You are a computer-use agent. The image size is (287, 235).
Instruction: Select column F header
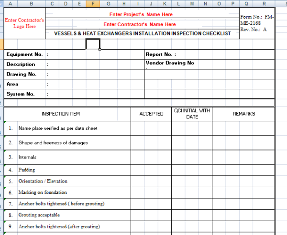93,4
